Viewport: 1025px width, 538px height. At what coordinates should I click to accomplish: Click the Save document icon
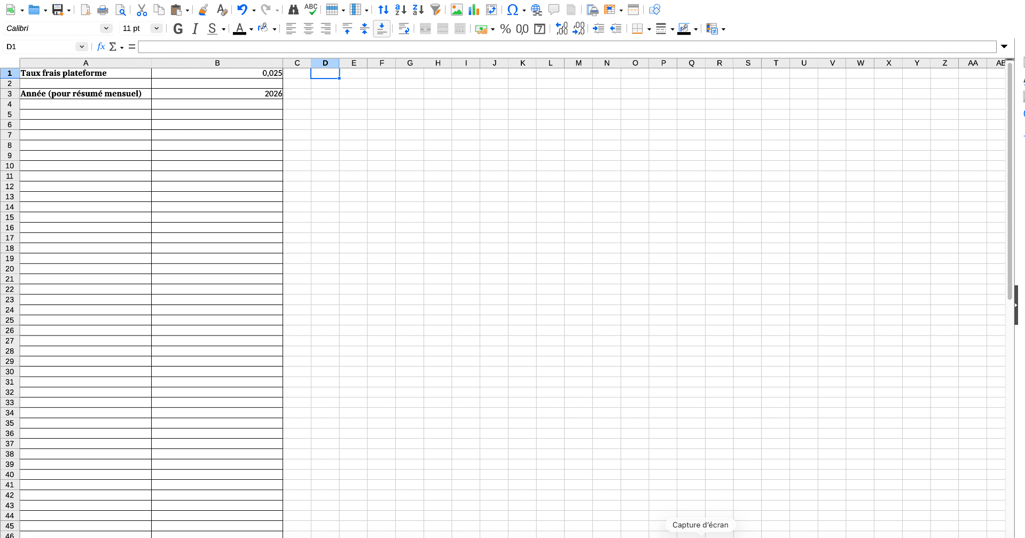click(x=57, y=10)
